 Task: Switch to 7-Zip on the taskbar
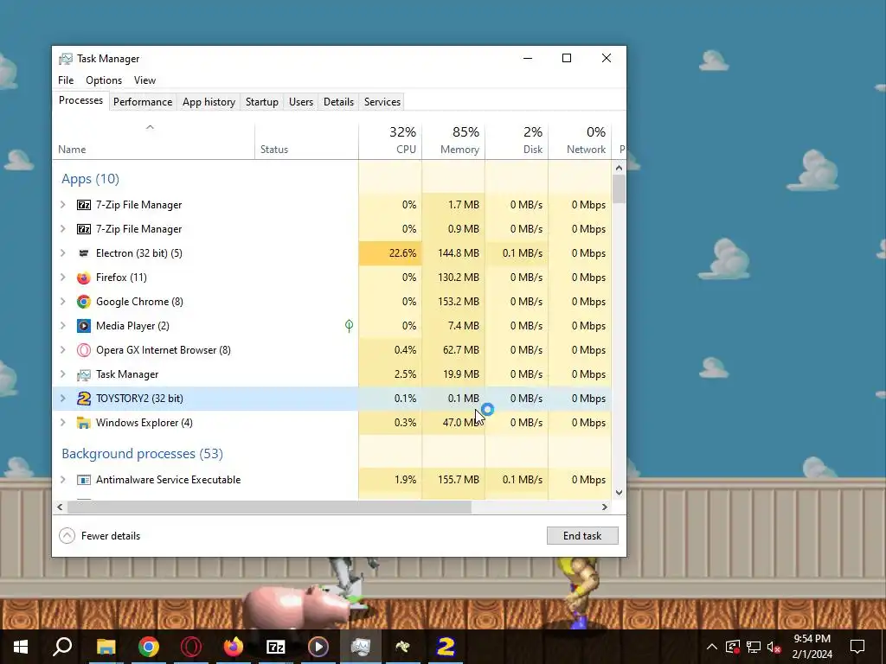pyautogui.click(x=276, y=647)
